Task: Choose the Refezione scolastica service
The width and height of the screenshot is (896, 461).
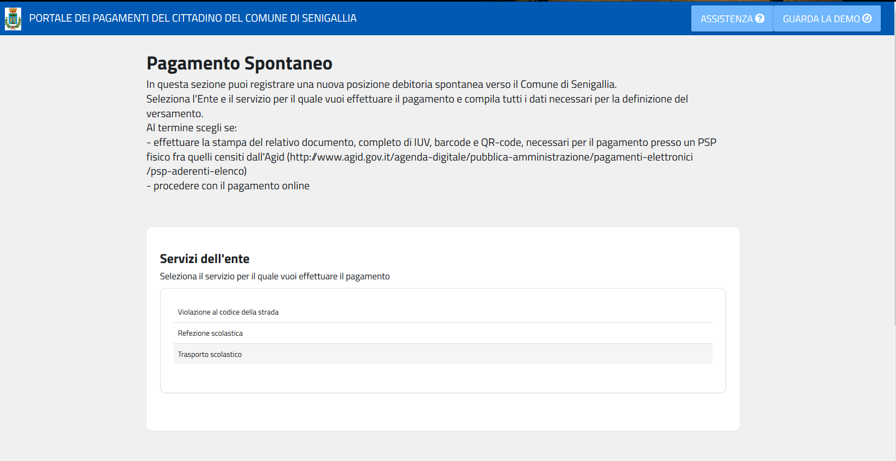Action: pyautogui.click(x=210, y=334)
